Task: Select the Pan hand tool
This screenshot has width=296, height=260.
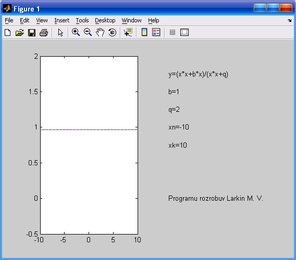Action: [100, 32]
